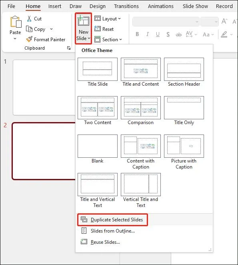Expand the New Slide dropdown arrow
This screenshot has width=238, height=265.
[x=89, y=38]
